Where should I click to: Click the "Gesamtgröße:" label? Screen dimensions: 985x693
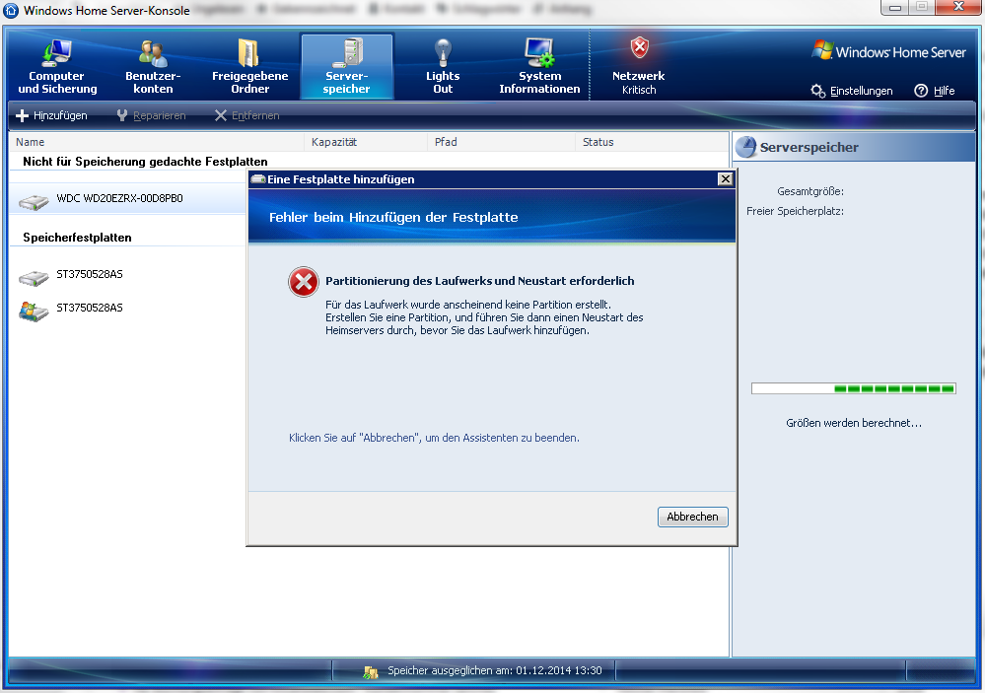tap(810, 191)
